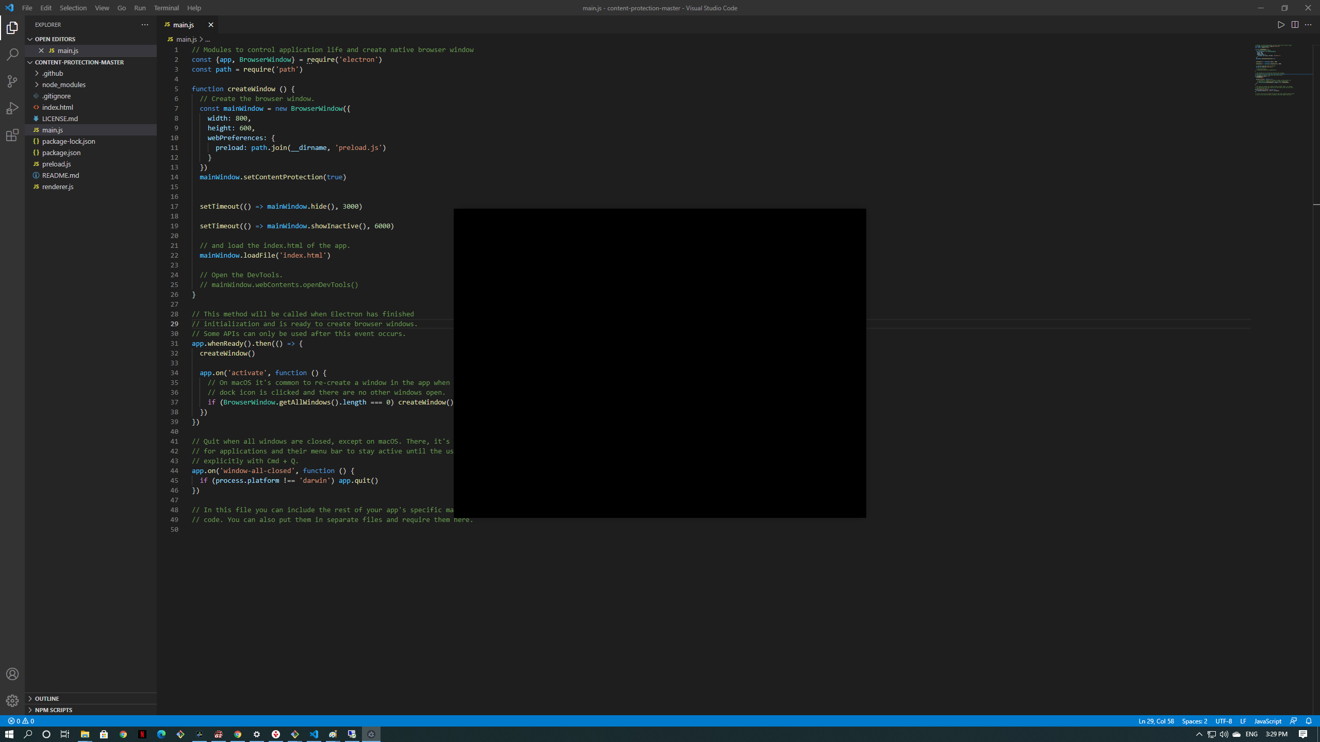Open the Accounts menu in activity bar
Screen dimensions: 1320x742
click(x=12, y=674)
